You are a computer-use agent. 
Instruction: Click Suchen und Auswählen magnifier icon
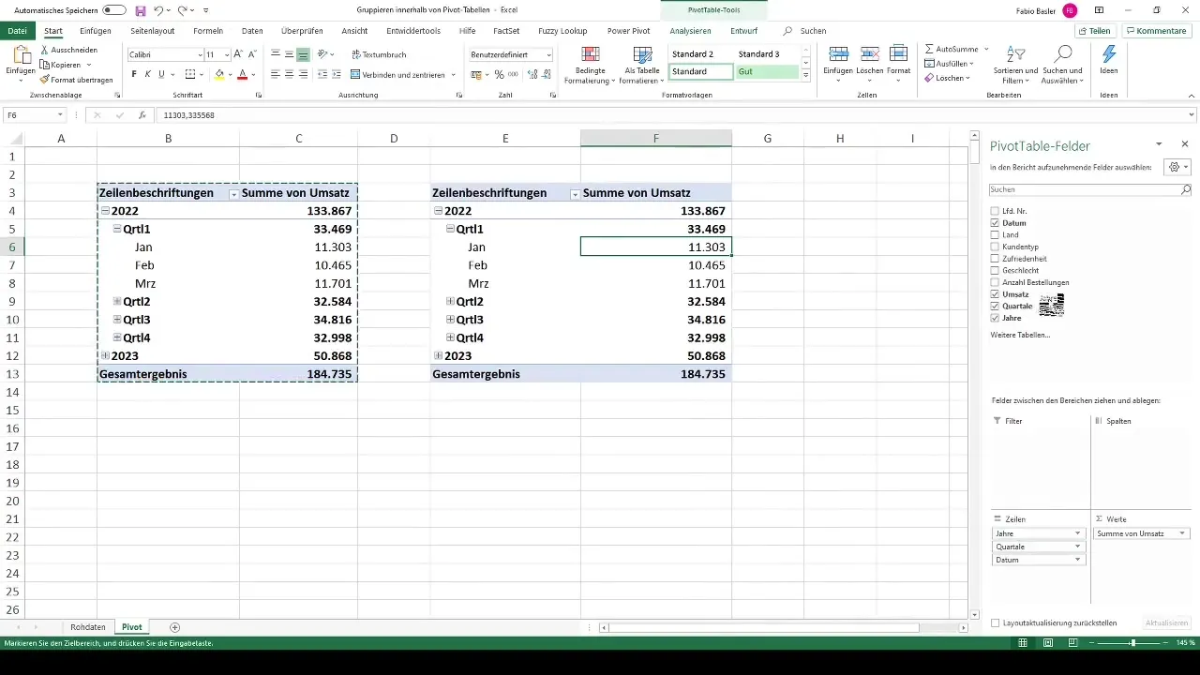(1063, 53)
